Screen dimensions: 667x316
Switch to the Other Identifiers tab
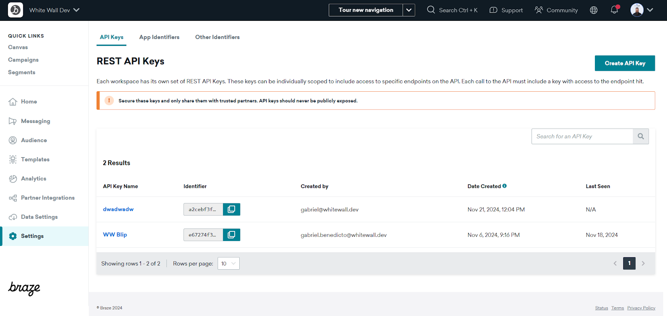218,37
